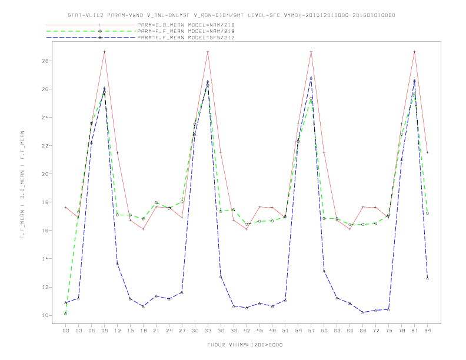
Task: Click x-axis tick label 27
Action: pos(182,331)
